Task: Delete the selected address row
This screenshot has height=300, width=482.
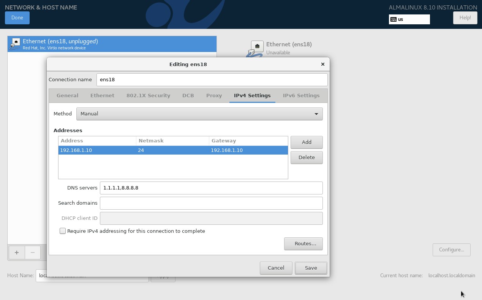Action: coord(306,157)
